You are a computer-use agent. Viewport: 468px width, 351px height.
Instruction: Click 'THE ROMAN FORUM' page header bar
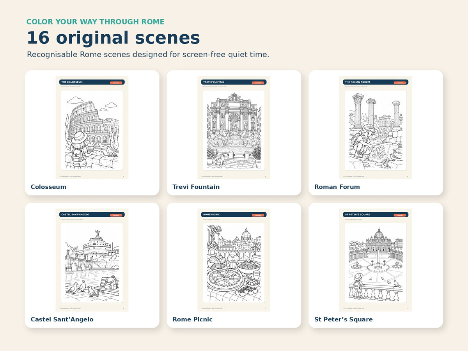(376, 82)
